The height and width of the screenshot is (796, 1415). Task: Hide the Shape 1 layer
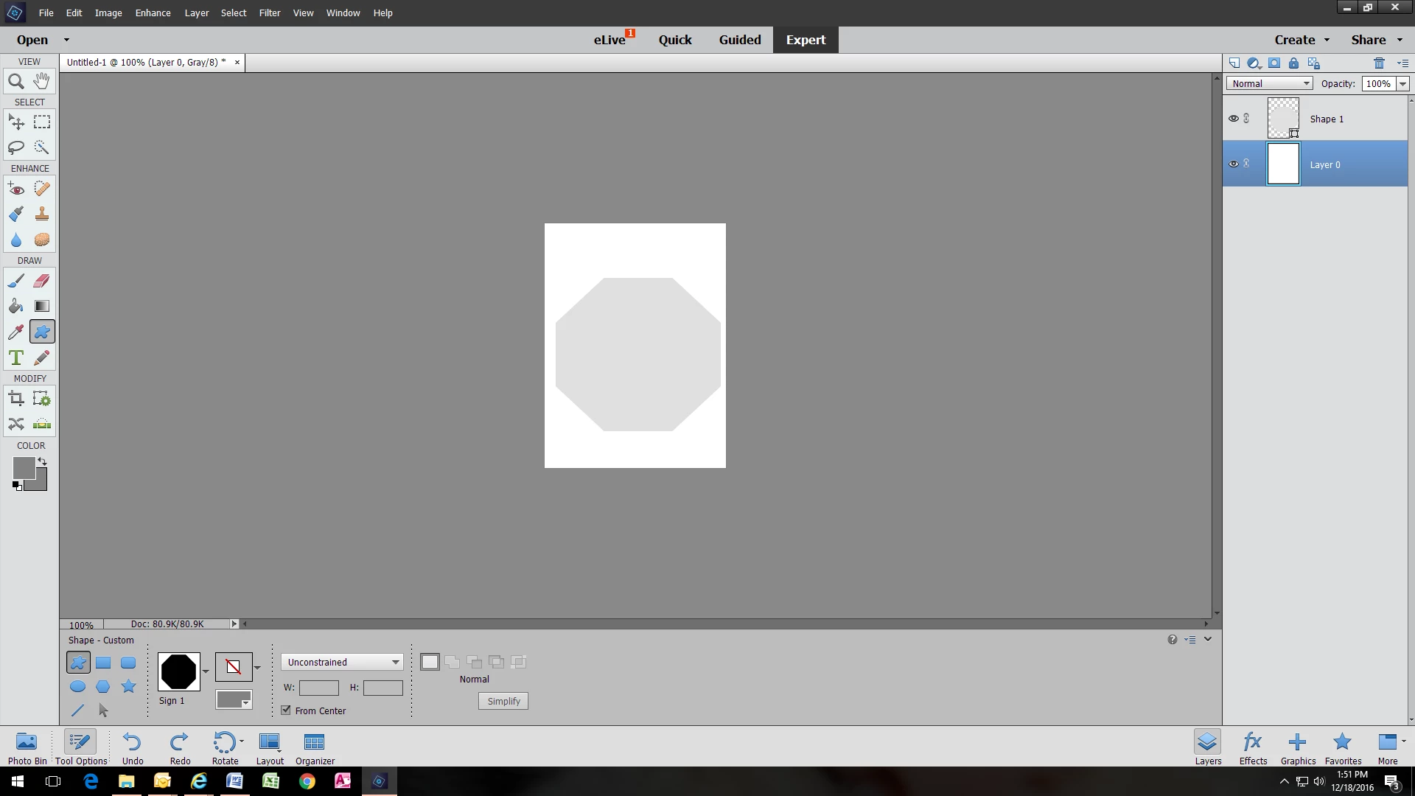tap(1233, 119)
